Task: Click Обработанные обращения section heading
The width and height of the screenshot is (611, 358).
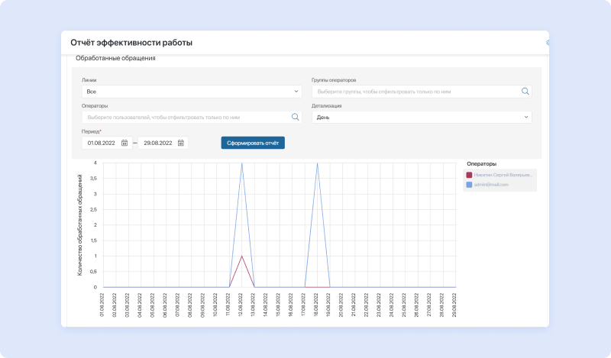Action: click(115, 59)
